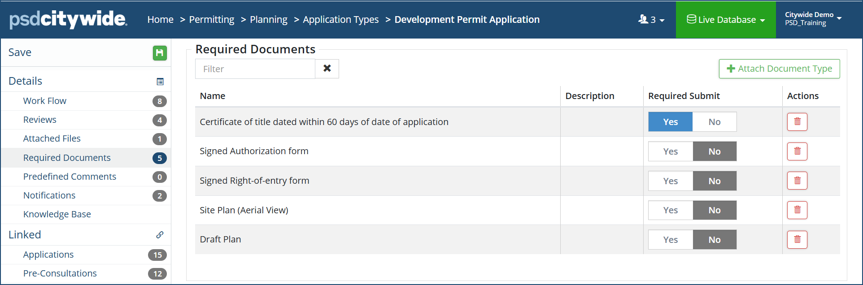863x285 pixels.
Task: Select Notifications in the Details menu
Action: [49, 195]
